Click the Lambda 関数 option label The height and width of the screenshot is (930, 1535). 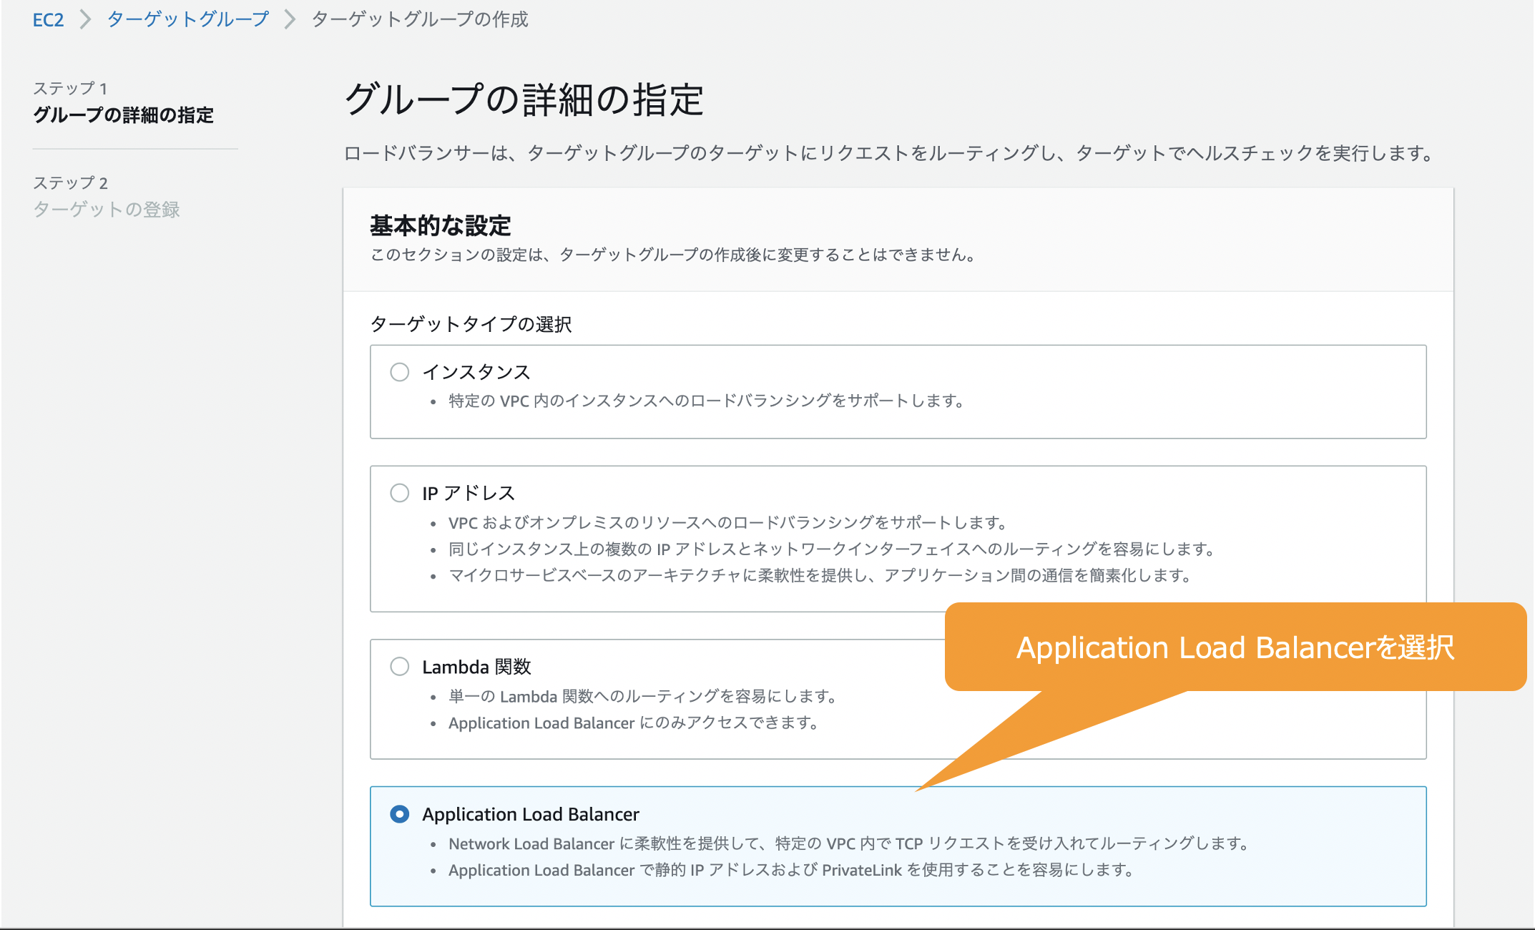coord(476,667)
